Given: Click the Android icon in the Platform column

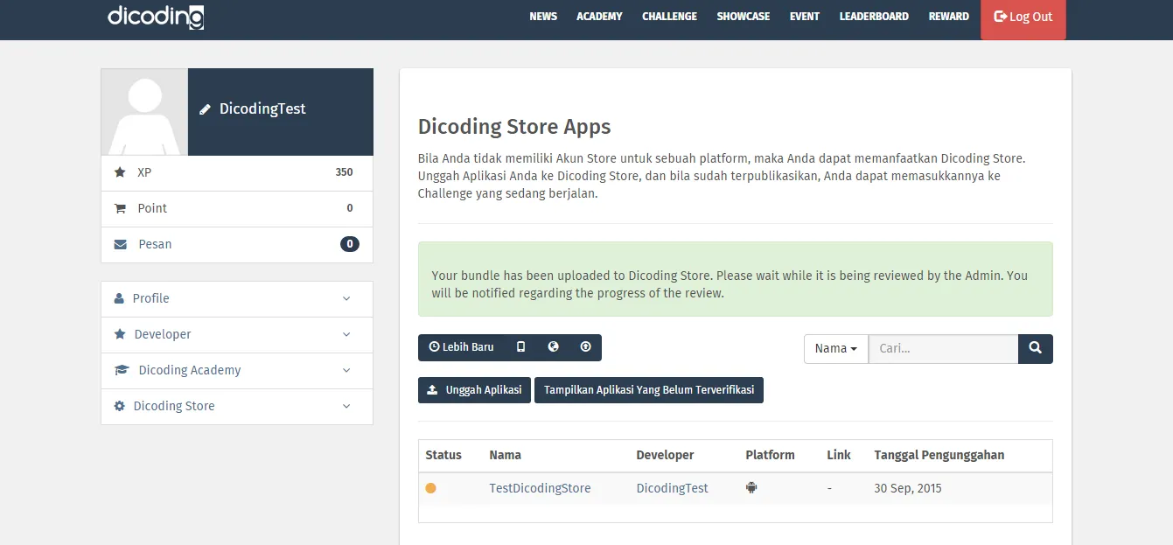Looking at the screenshot, I should click(x=751, y=487).
